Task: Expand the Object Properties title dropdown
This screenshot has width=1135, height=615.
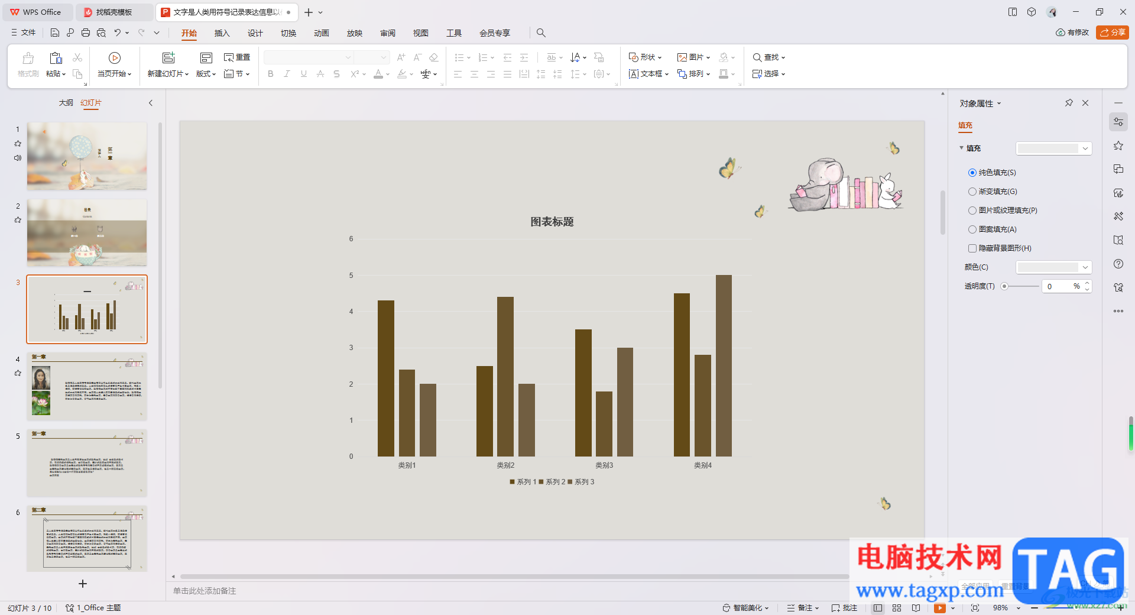Action: tap(999, 103)
